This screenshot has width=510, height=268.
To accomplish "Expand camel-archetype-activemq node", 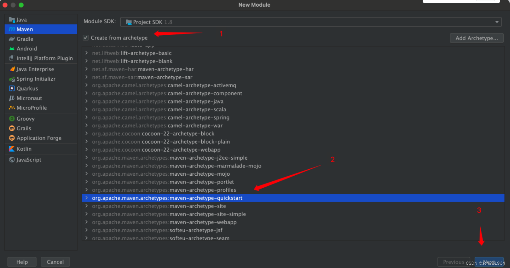I will 86,85.
